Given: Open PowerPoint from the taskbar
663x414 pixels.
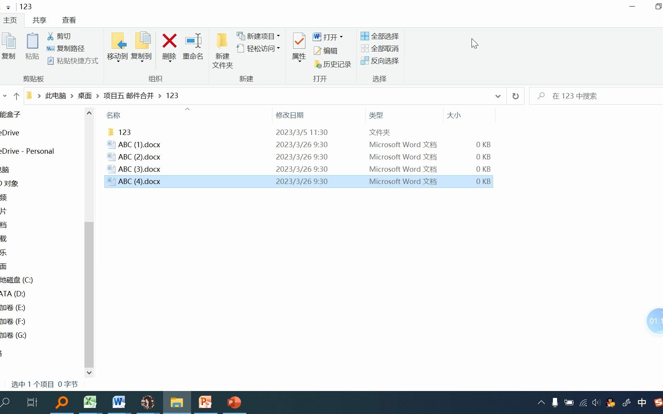Looking at the screenshot, I should click(234, 402).
